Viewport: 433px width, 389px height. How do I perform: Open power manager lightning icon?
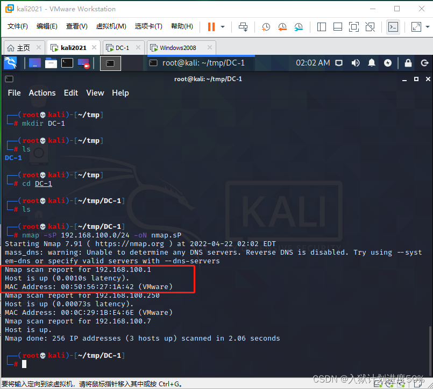[388, 63]
